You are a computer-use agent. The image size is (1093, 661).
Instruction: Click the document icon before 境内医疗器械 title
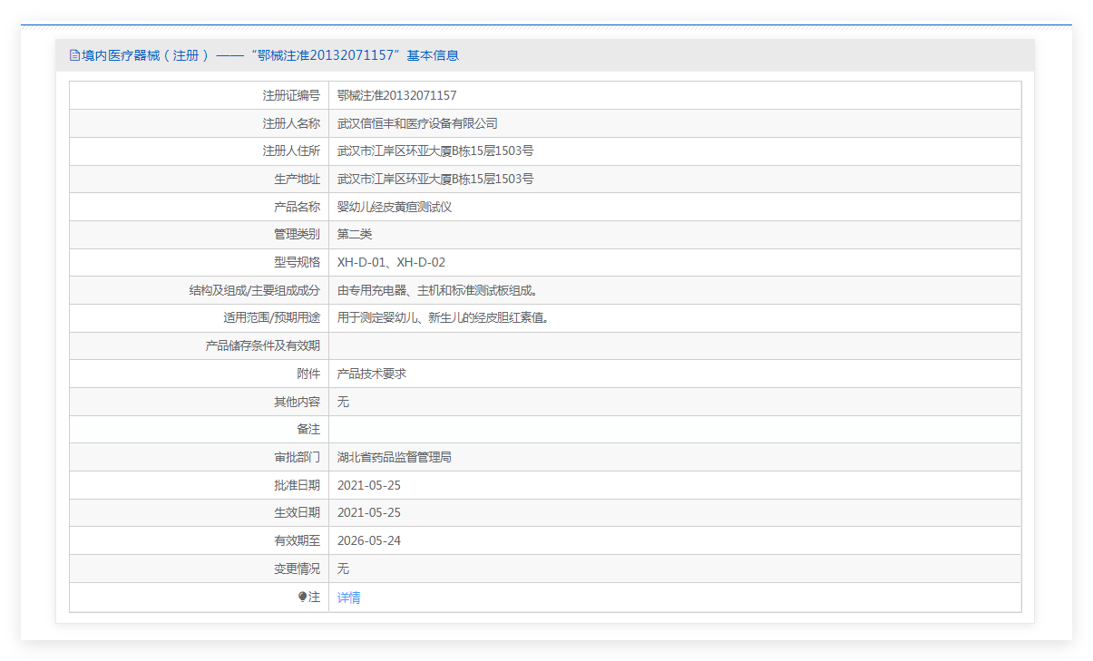pos(75,55)
